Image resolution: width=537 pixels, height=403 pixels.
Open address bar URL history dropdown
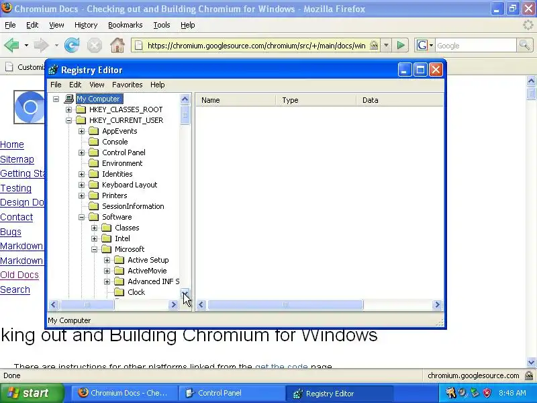[386, 45]
